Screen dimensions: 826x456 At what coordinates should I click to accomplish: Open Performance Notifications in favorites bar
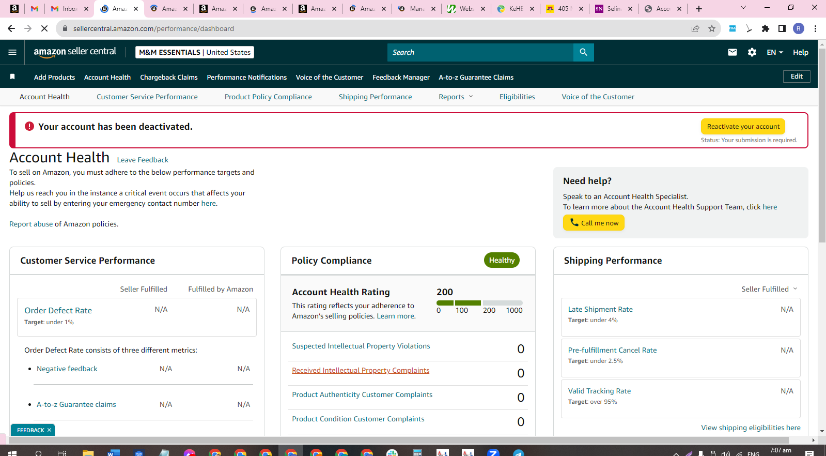pos(247,77)
